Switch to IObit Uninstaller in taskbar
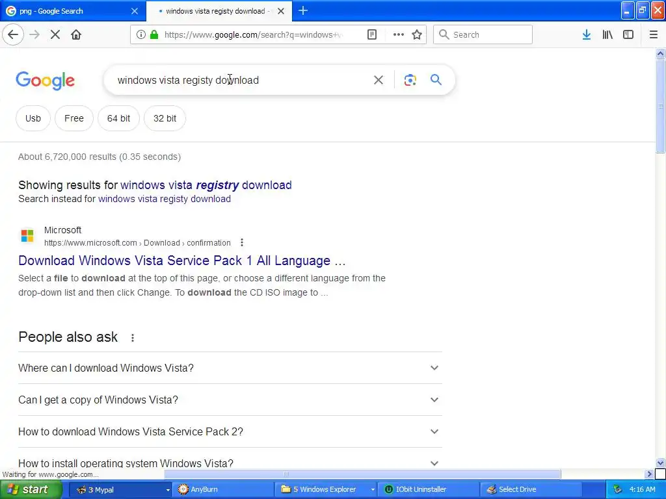Viewport: 666px width, 499px height. pyautogui.click(x=429, y=489)
